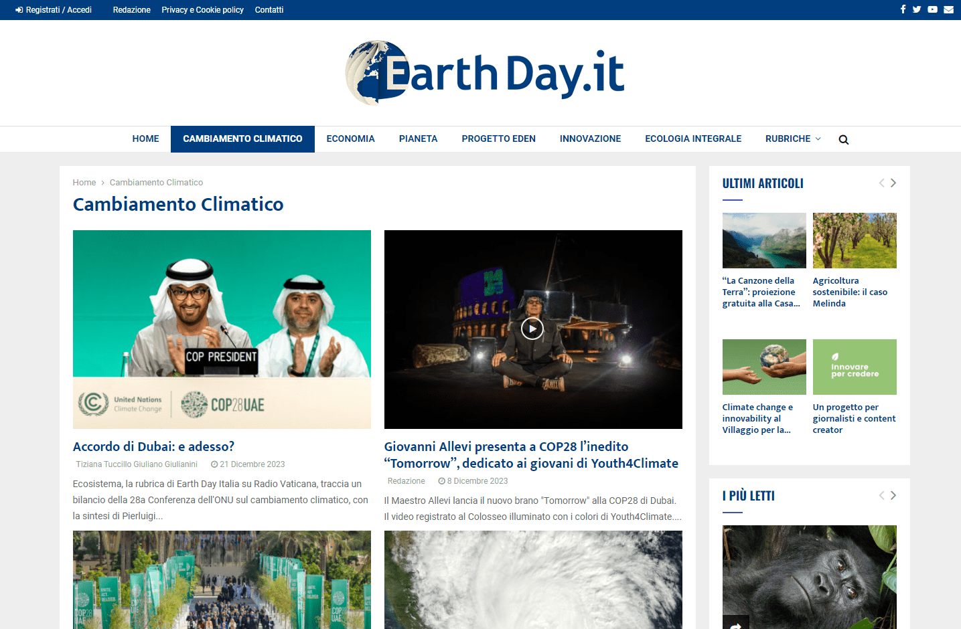
Task: Open the COP28 venue crowd thumbnail
Action: 222,579
